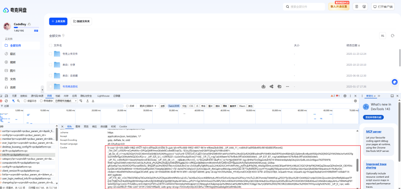Sort by 修改日期 column header
This screenshot has width=401, height=189.
click(353, 45)
